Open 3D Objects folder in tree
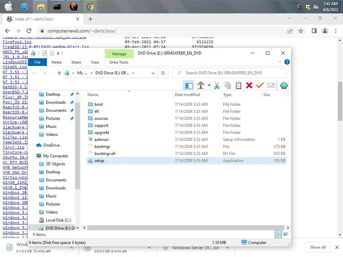 click(55, 164)
